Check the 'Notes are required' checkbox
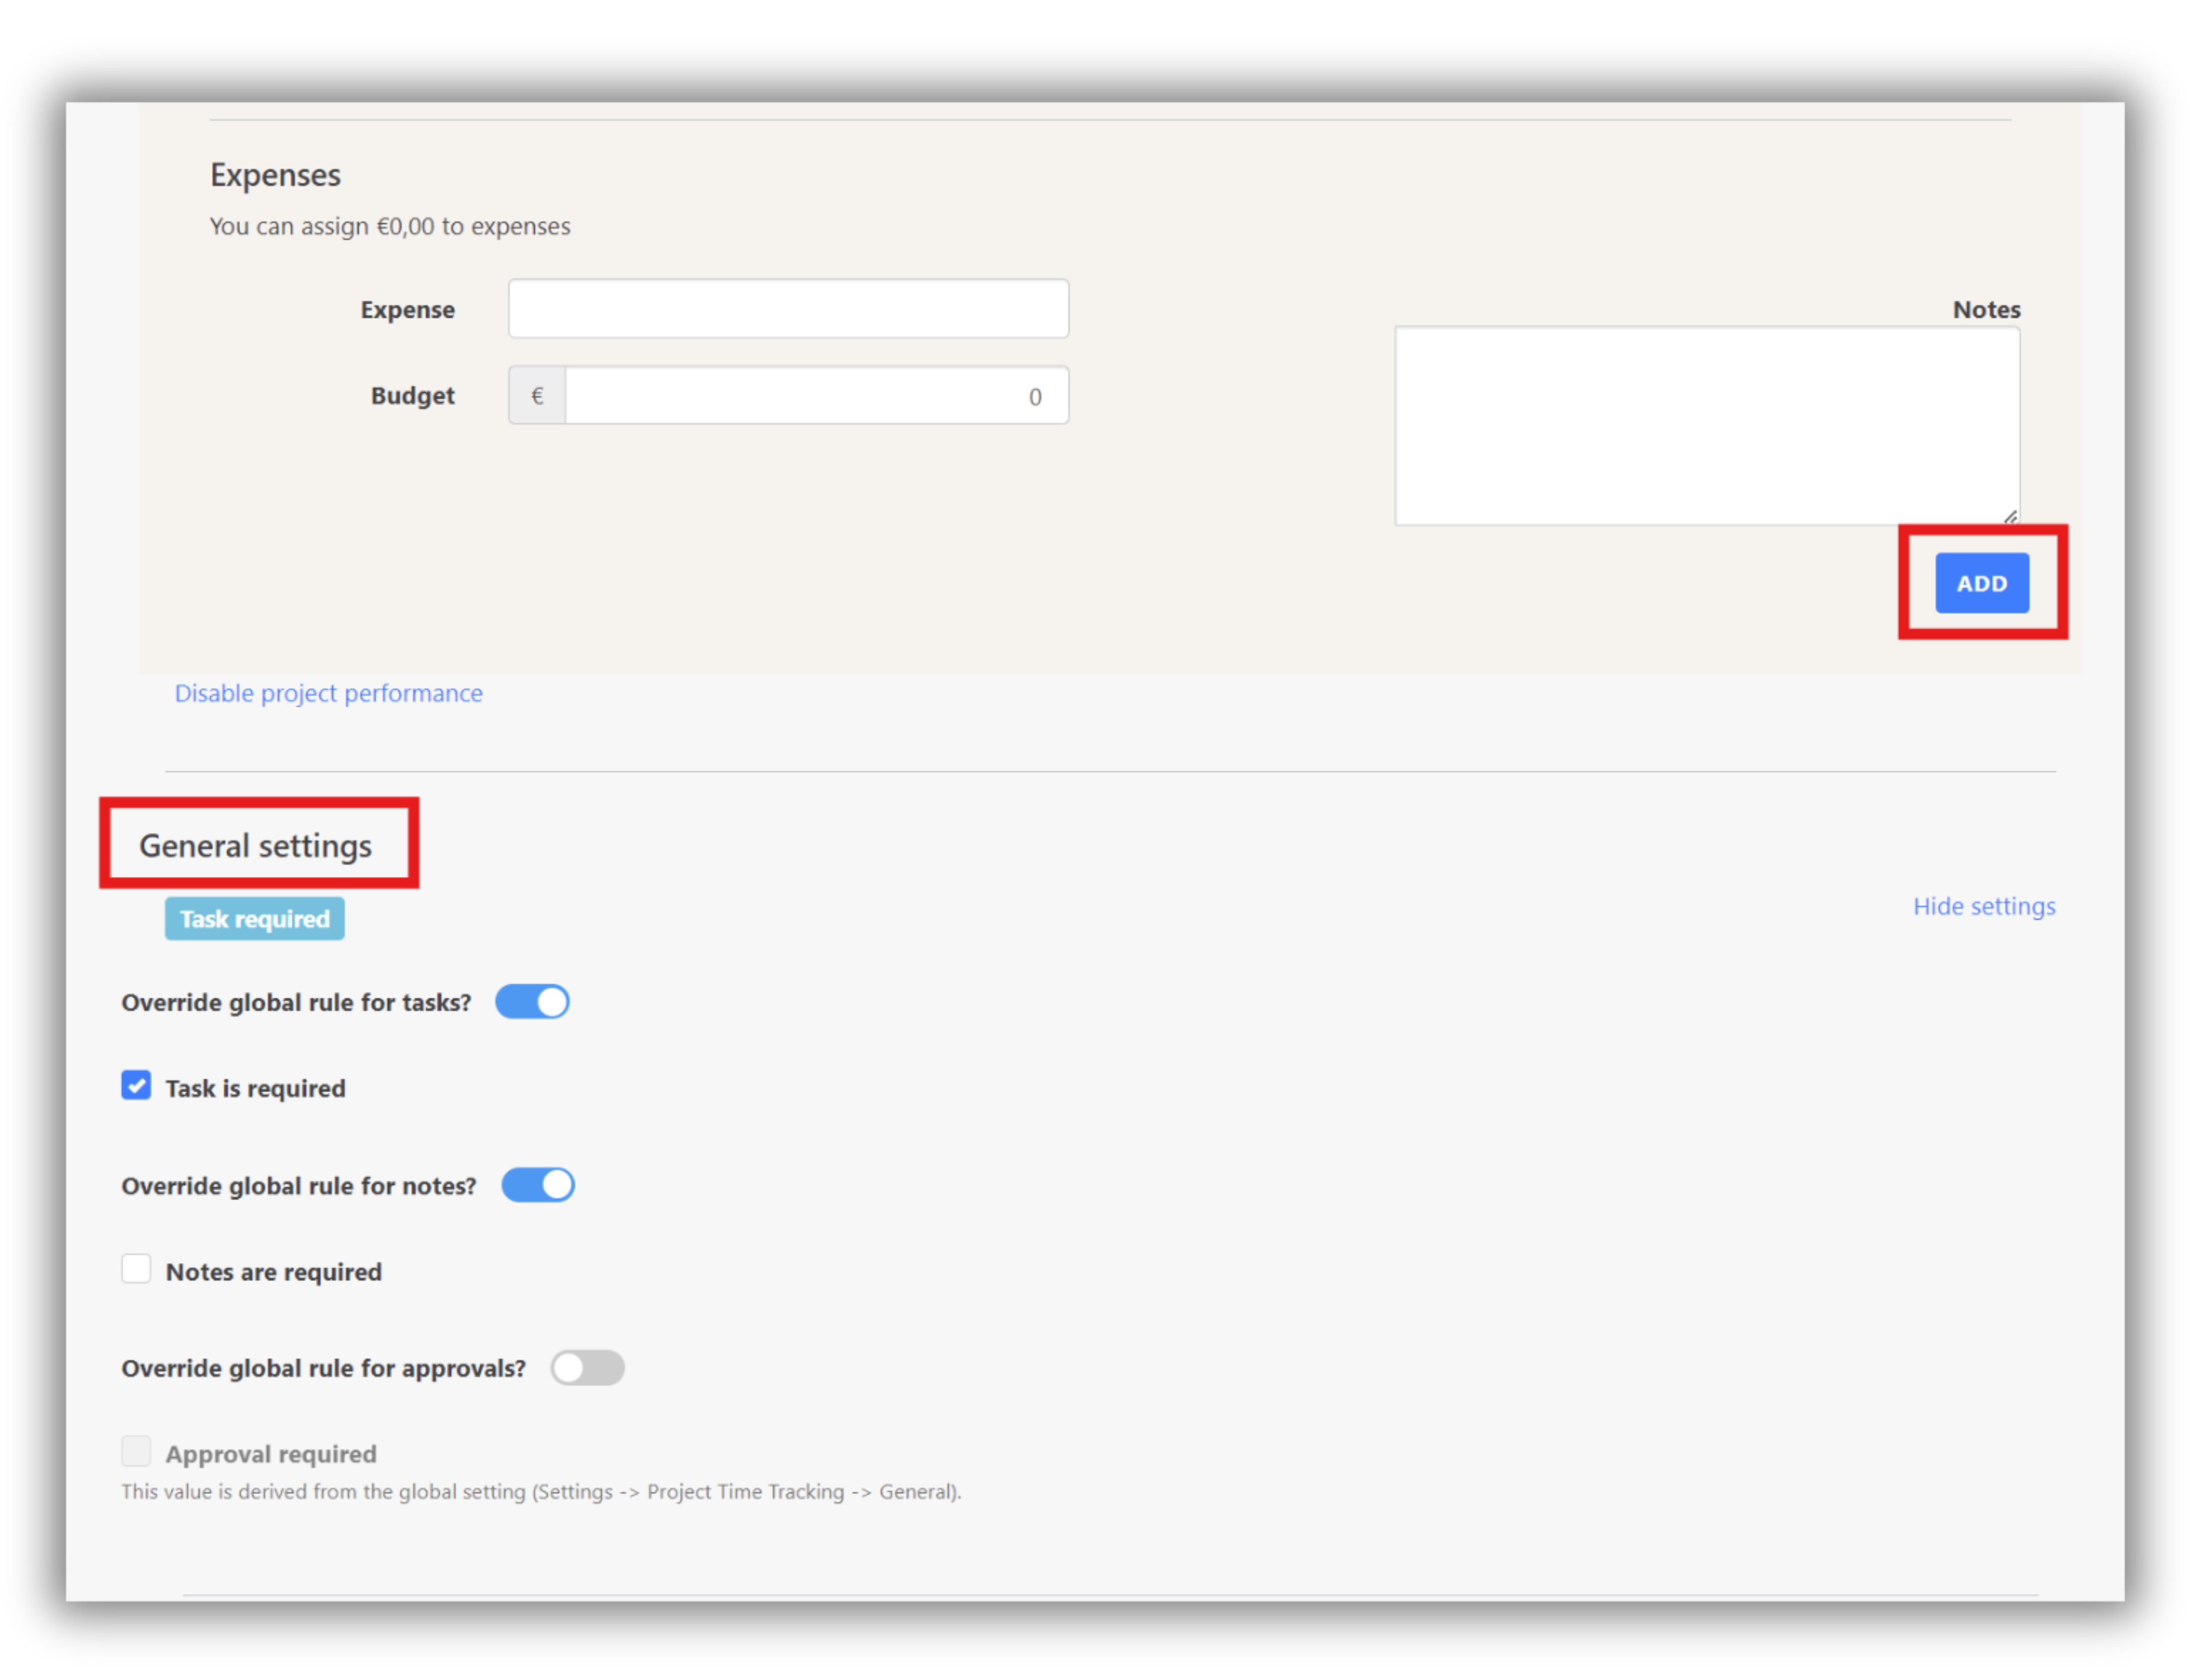Viewport: 2190px width, 1680px height. [136, 1269]
